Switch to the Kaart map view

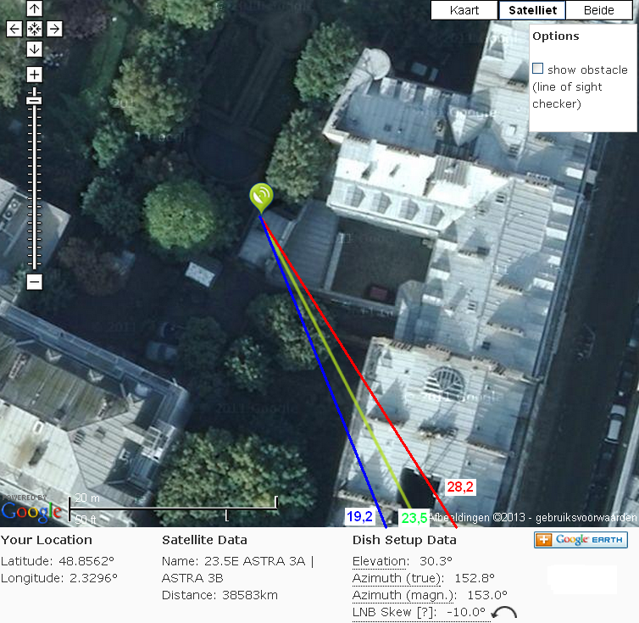(464, 10)
